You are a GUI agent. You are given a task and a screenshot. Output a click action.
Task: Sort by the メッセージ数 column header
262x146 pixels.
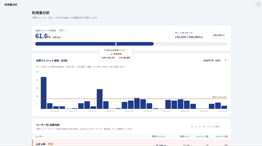click(x=222, y=137)
